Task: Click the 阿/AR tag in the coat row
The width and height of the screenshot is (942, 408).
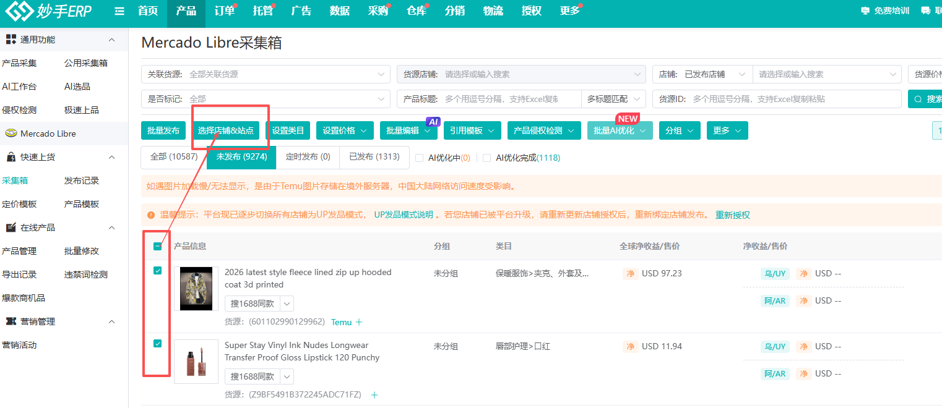Action: click(775, 300)
